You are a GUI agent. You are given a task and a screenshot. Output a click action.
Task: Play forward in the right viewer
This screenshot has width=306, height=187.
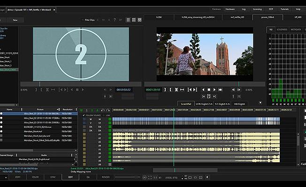tap(214, 90)
